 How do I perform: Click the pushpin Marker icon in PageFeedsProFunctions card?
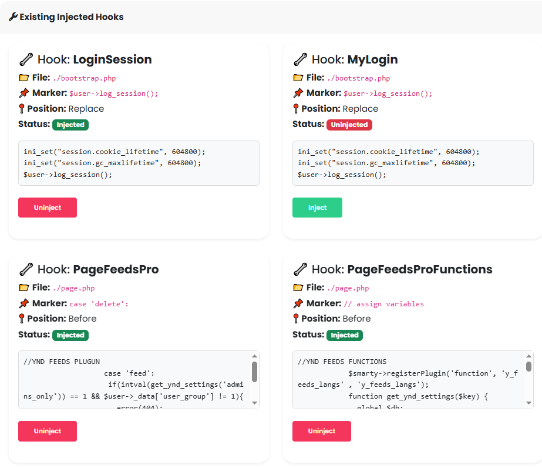click(x=298, y=303)
